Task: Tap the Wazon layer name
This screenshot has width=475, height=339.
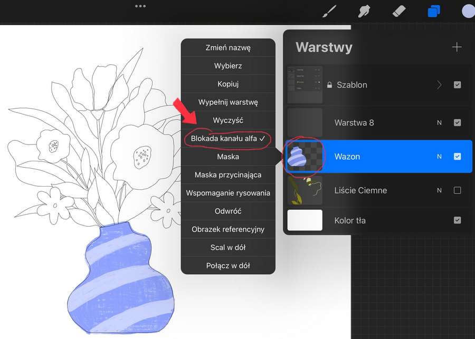Action: coord(347,157)
